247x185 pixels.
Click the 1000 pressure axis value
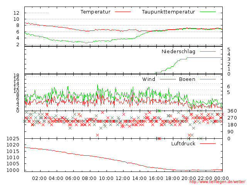pos(13,170)
